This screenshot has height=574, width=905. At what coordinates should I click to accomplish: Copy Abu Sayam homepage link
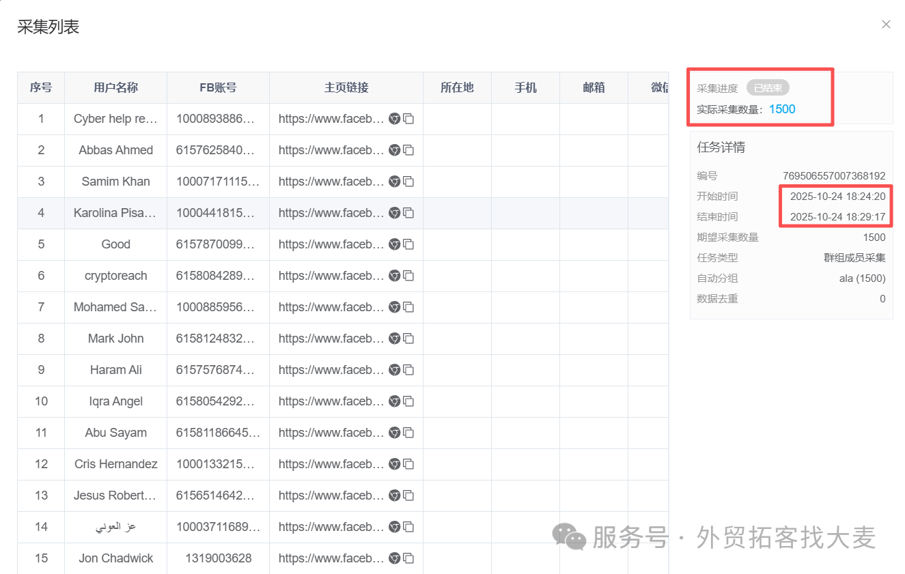(x=408, y=433)
